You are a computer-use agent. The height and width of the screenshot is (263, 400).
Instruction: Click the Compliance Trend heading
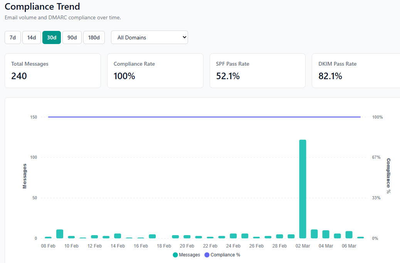tap(42, 7)
